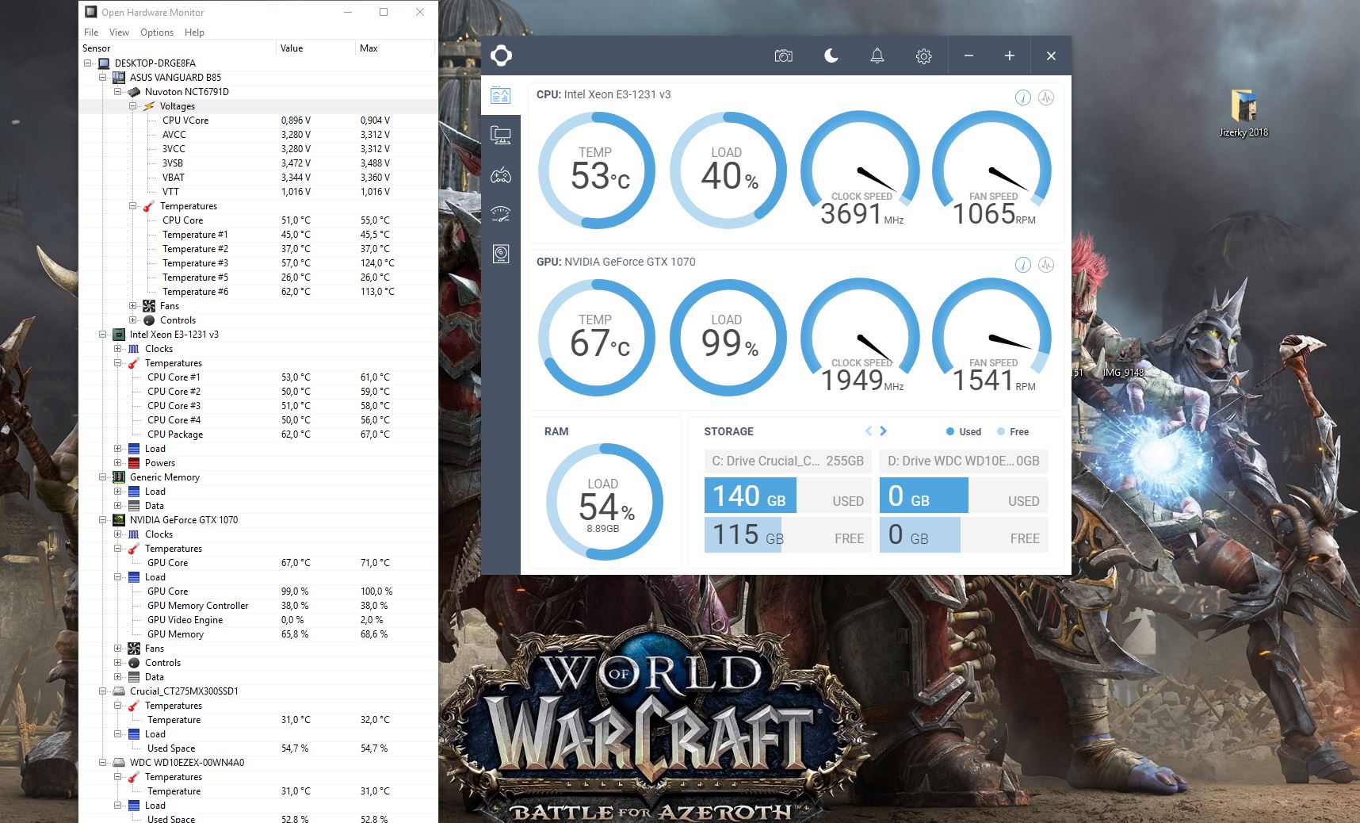Viewport: 1360px width, 823px height.
Task: Click the CPU TEMP 53°C gauge
Action: click(597, 170)
